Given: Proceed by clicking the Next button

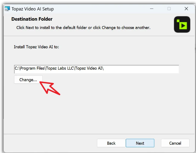Looking at the screenshot, I should click(x=140, y=143).
